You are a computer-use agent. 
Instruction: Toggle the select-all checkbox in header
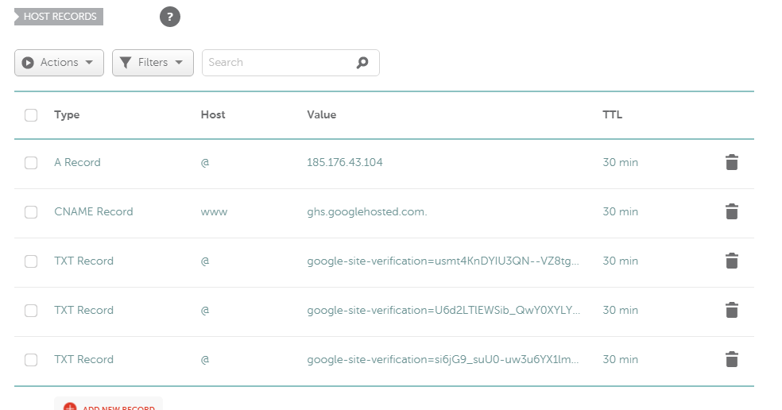[31, 115]
